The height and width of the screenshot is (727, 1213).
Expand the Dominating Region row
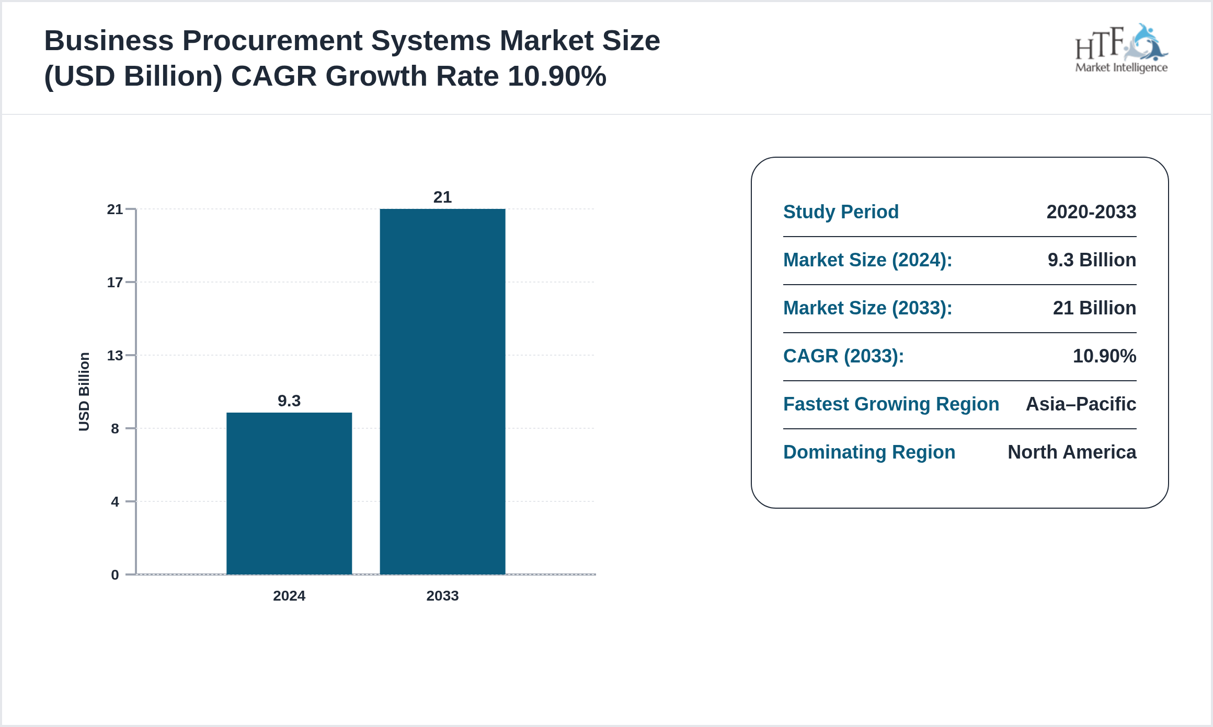pyautogui.click(x=869, y=452)
